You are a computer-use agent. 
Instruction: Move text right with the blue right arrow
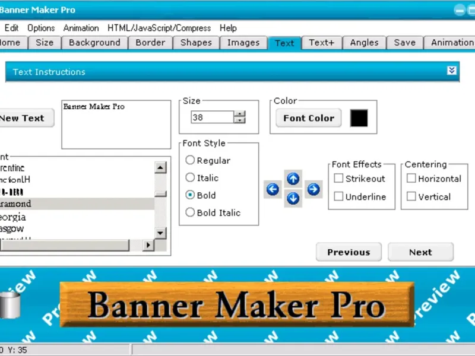313,189
